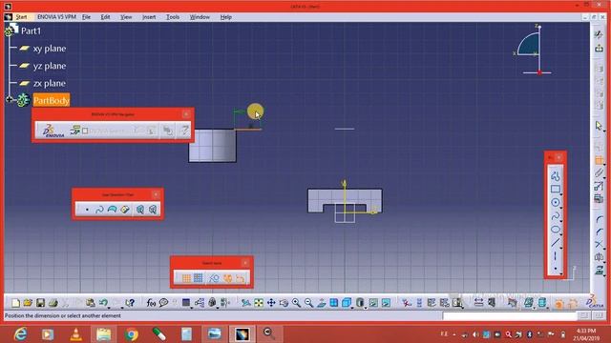611x343 pixels.
Task: Toggle Geometrical Constraints icon
Action: (227, 278)
